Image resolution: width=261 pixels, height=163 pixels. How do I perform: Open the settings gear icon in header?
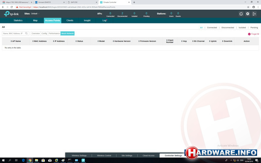pos(248,14)
